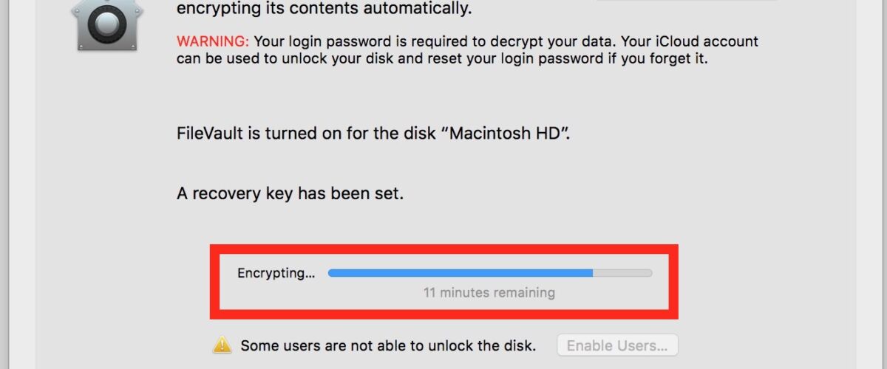Click the "A recovery key has been set." message
The height and width of the screenshot is (369, 887).
click(290, 194)
